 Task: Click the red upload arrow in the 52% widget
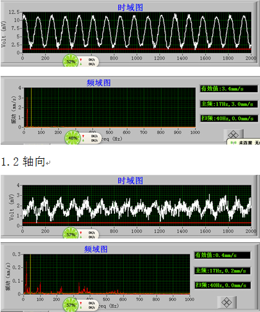[81, 59]
